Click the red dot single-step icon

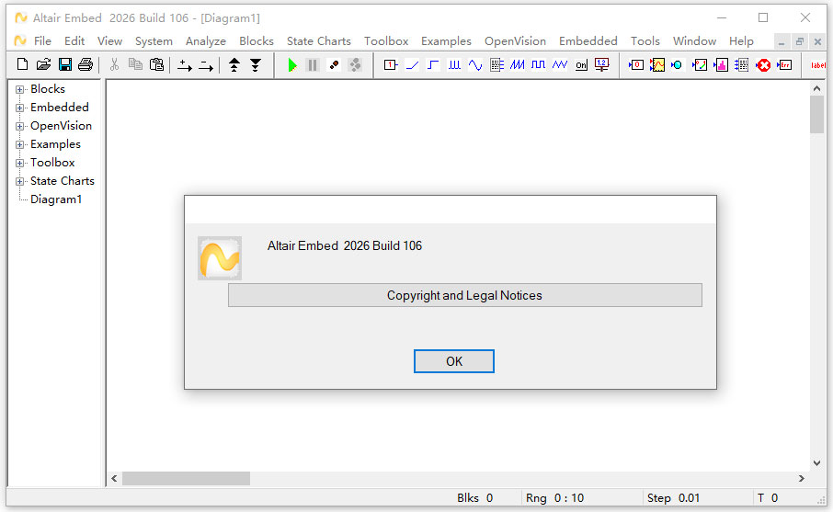(x=334, y=64)
